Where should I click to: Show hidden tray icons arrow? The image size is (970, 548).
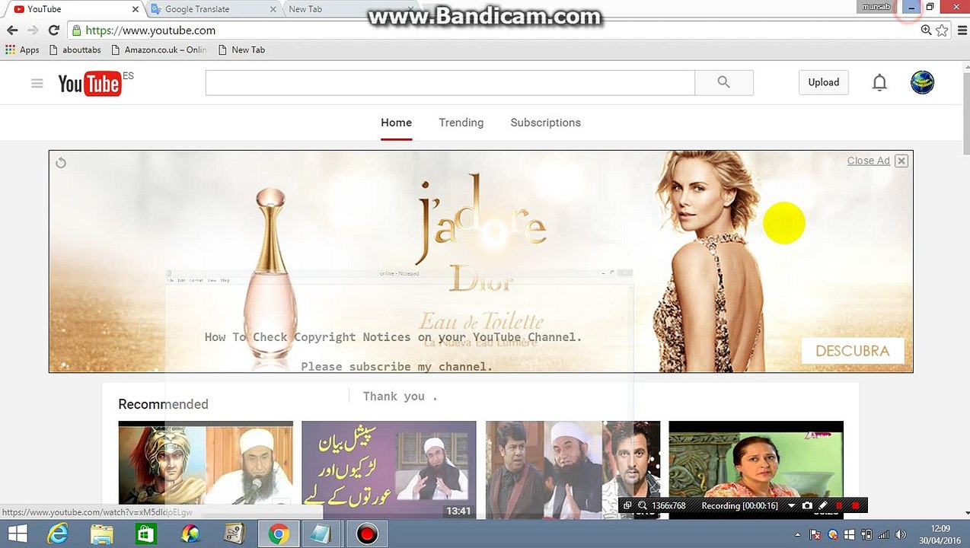pos(798,535)
